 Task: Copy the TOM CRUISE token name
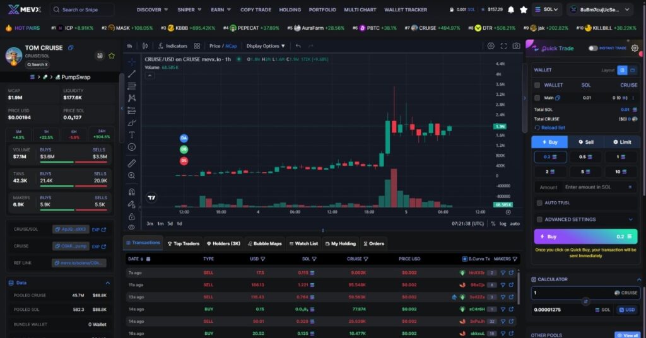(71, 48)
